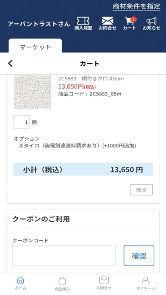Screen dimensions: 166x295
Task: Click the アーバントラストさん user name
Action: point(39,24)
